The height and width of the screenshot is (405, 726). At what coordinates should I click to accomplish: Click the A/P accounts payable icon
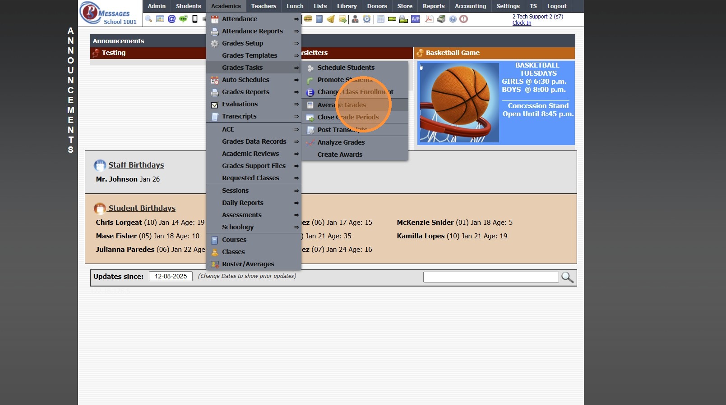tap(416, 19)
